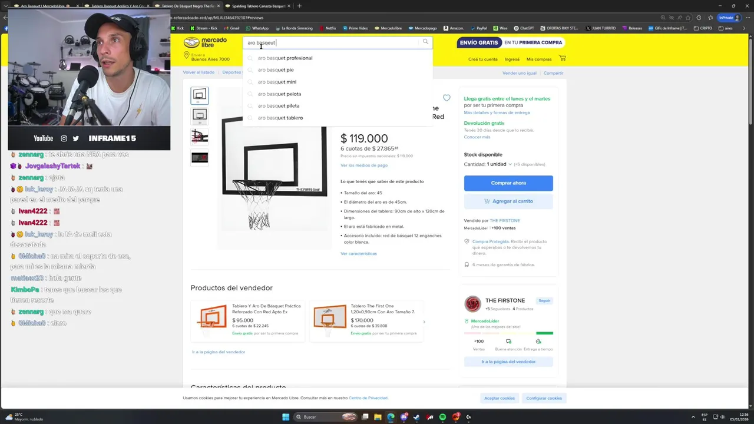Open the shopping cart icon
The height and width of the screenshot is (424, 754).
coord(563,58)
